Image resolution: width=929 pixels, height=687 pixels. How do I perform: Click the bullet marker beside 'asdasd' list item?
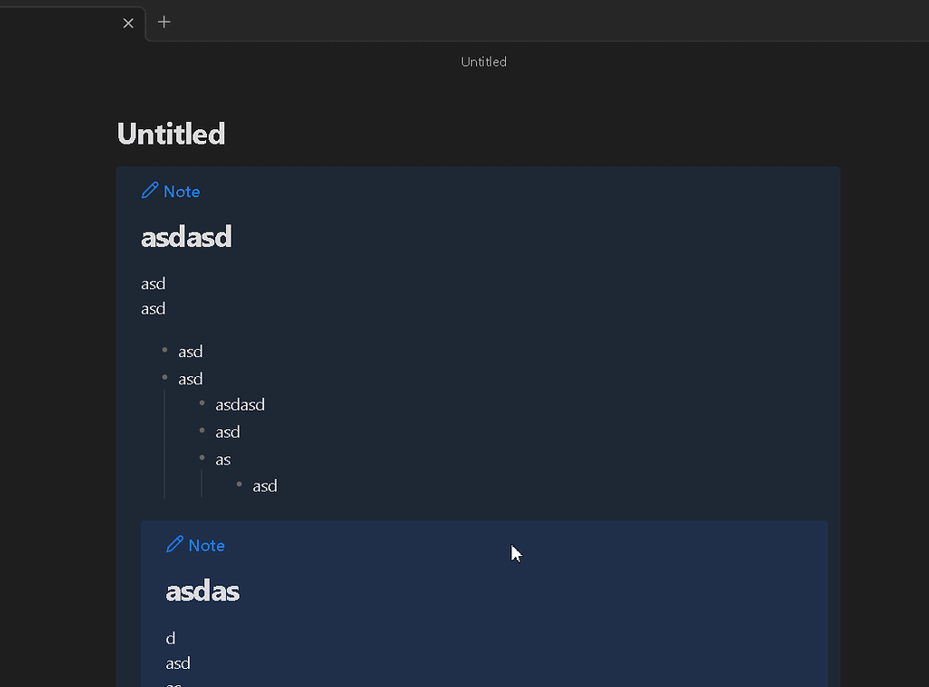coord(202,403)
